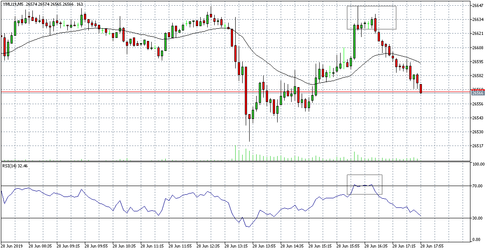Click the 28 Jun 09:15 time label
The width and height of the screenshot is (491, 251).
pos(68,246)
